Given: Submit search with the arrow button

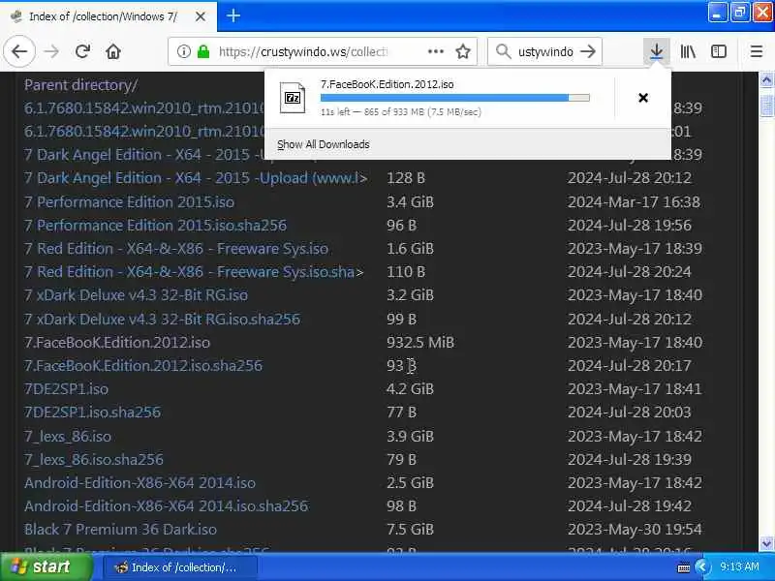Looking at the screenshot, I should pyautogui.click(x=588, y=51).
